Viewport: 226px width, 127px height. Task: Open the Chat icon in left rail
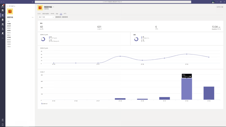click(3, 10)
